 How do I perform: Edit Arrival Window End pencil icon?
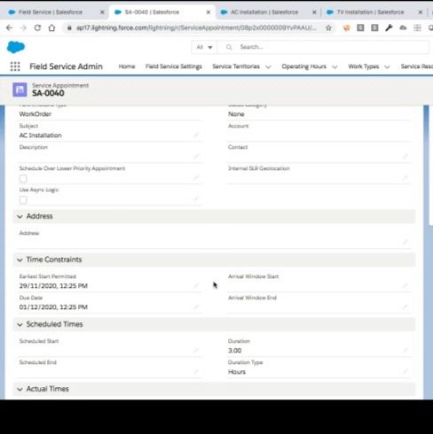pyautogui.click(x=405, y=306)
